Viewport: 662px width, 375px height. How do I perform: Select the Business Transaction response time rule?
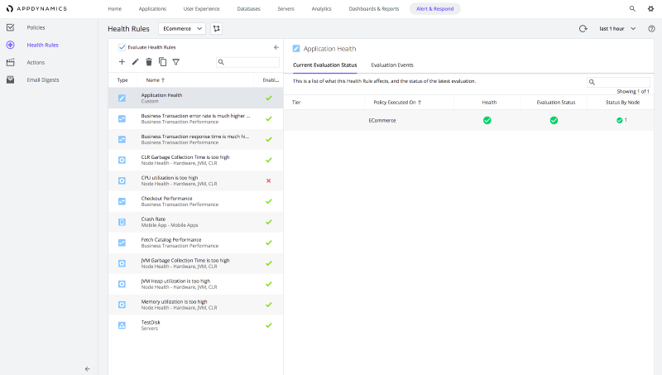(x=195, y=139)
